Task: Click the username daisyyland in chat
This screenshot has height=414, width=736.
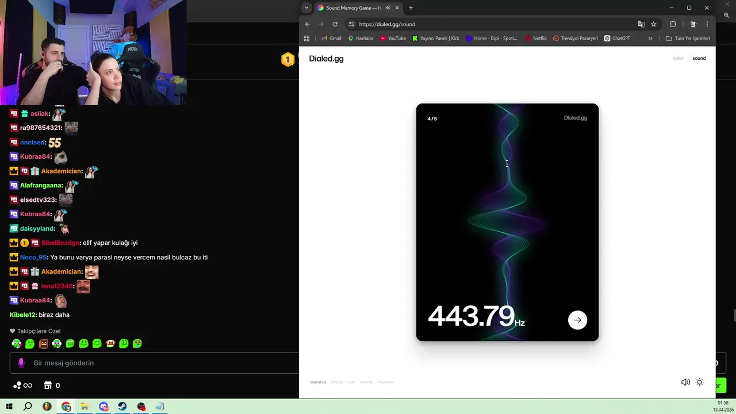Action: point(37,228)
